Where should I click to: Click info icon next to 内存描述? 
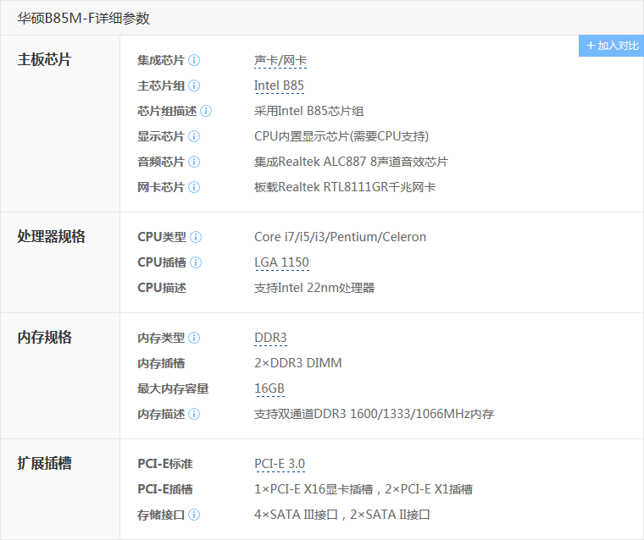194,414
